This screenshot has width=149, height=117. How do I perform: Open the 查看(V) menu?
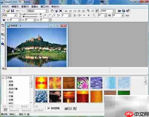25,7
